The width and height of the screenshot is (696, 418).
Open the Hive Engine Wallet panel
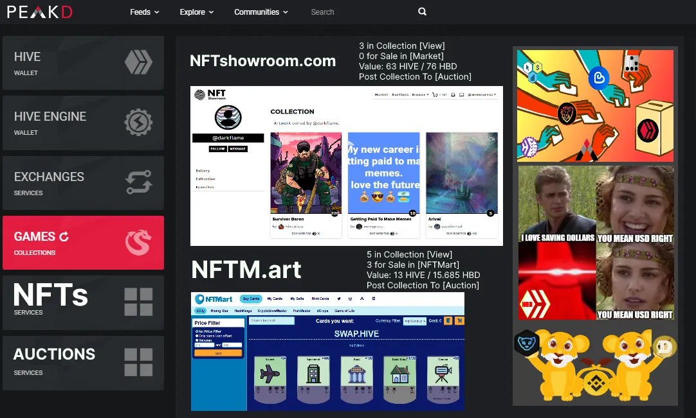point(83,123)
